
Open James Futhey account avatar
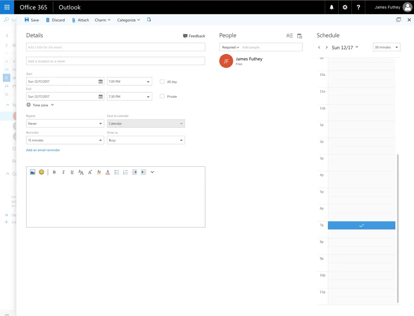coord(408,7)
